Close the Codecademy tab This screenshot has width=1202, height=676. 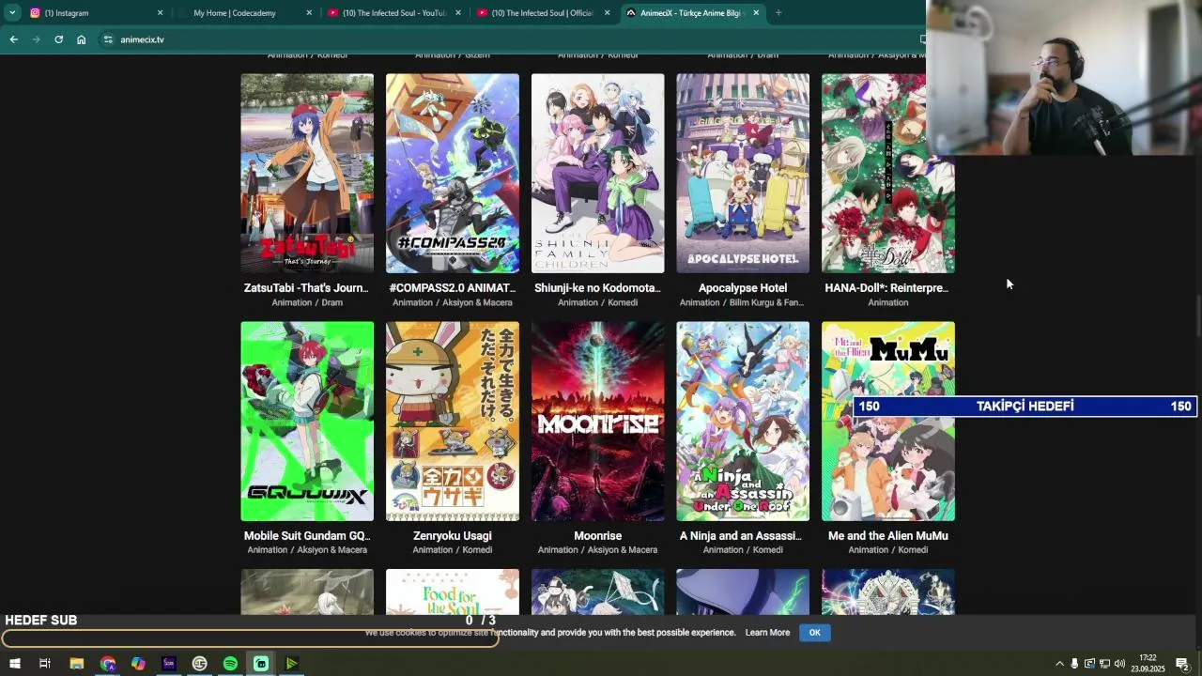pos(309,13)
